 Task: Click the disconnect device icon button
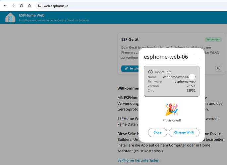tap(218, 69)
